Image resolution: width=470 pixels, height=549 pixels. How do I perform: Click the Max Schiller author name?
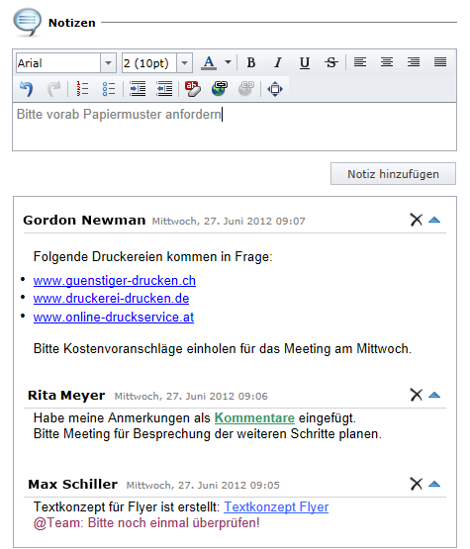[x=72, y=485]
